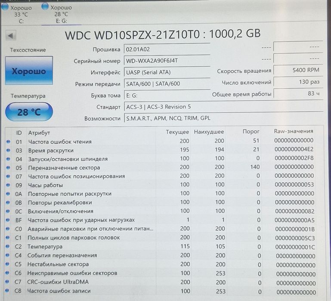The image size is (331, 301).
Task: Click status dot of row 05 Переназначенные сектора
Action: pyautogui.click(x=8, y=168)
